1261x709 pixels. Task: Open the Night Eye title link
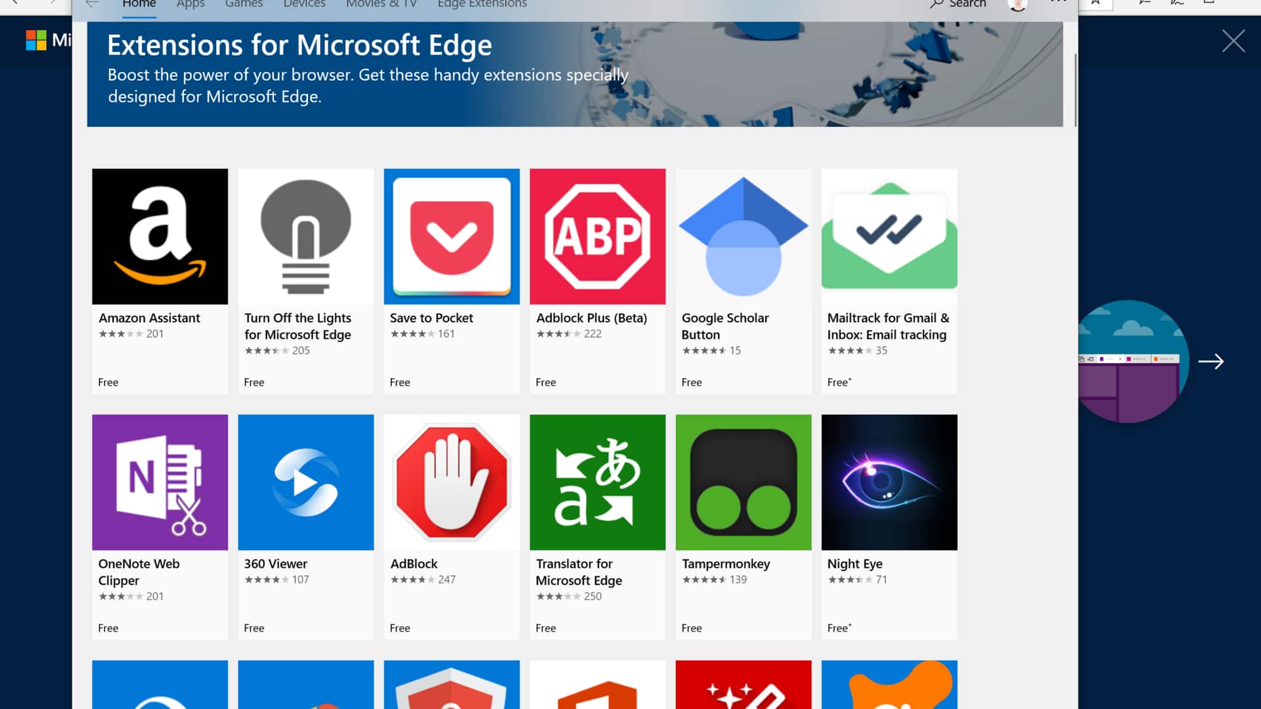pos(854,563)
